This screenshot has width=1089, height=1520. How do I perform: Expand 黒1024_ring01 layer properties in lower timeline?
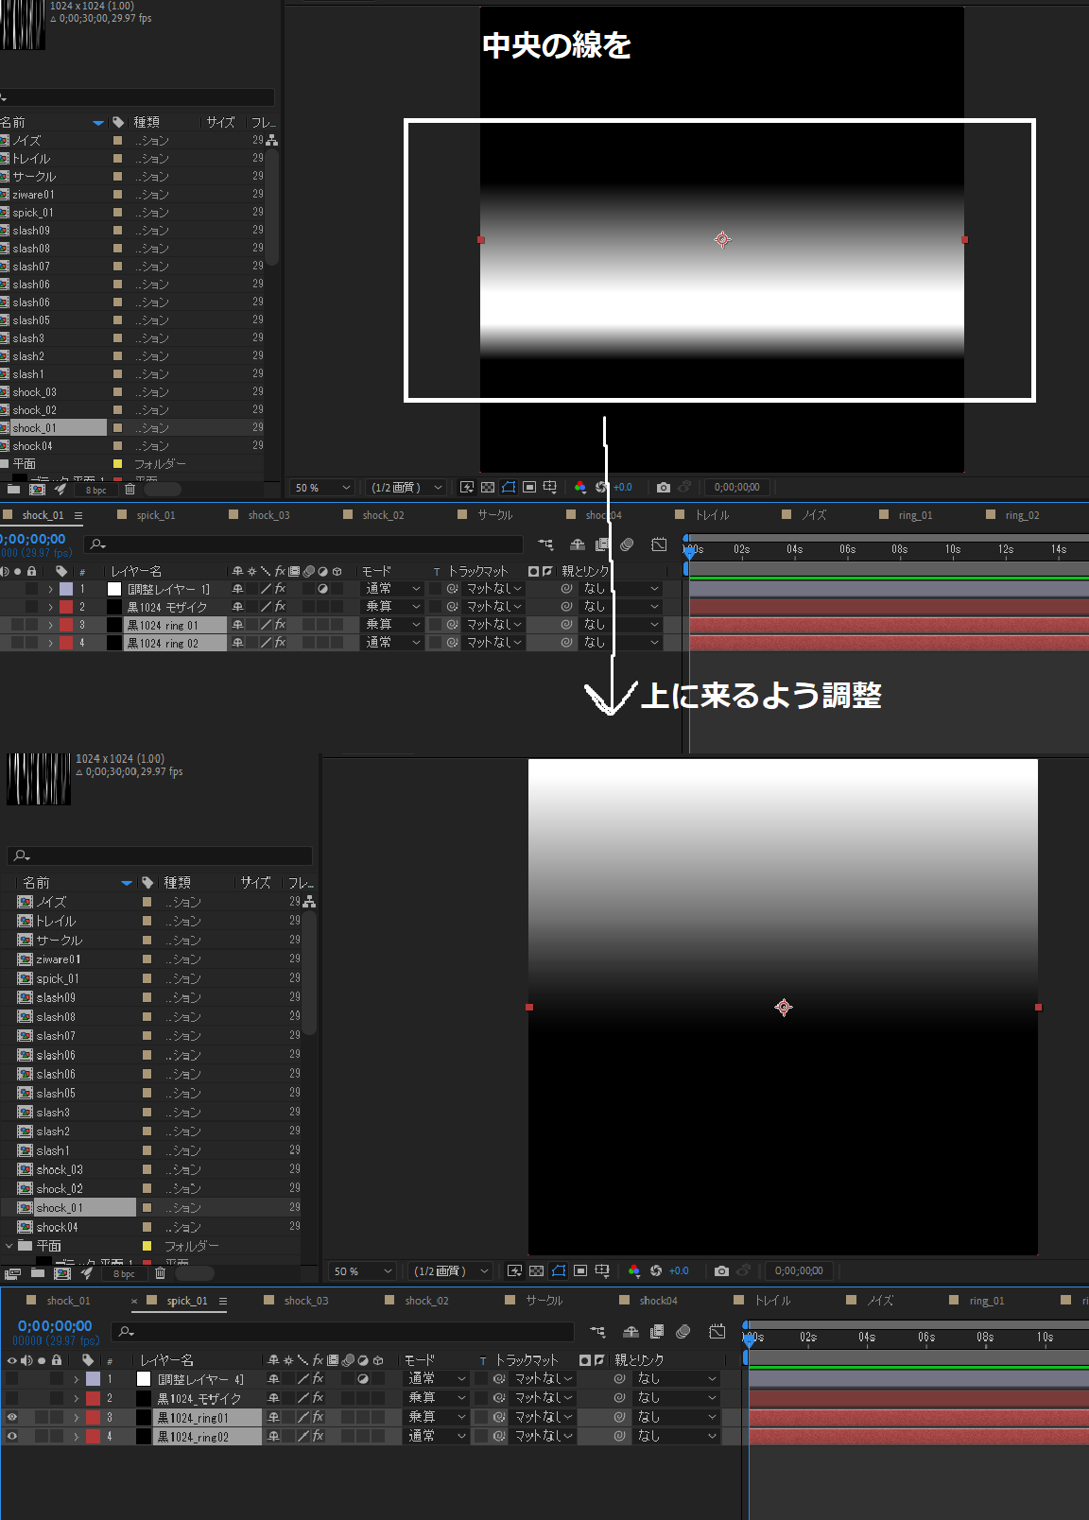(76, 1417)
